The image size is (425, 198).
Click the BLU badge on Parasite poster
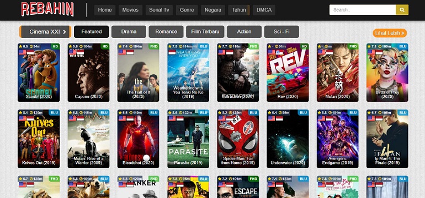(x=204, y=112)
